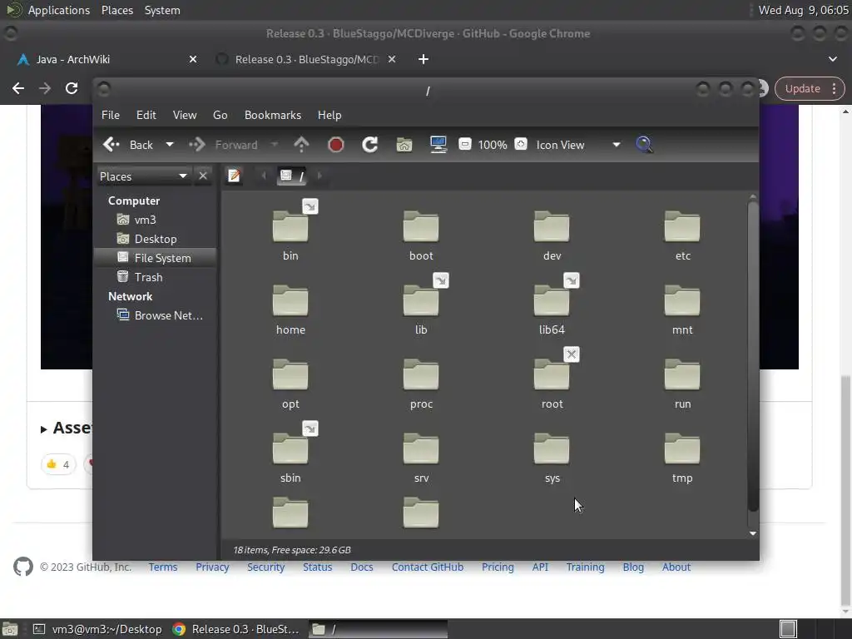Stop loading with the red Stop icon

336,145
